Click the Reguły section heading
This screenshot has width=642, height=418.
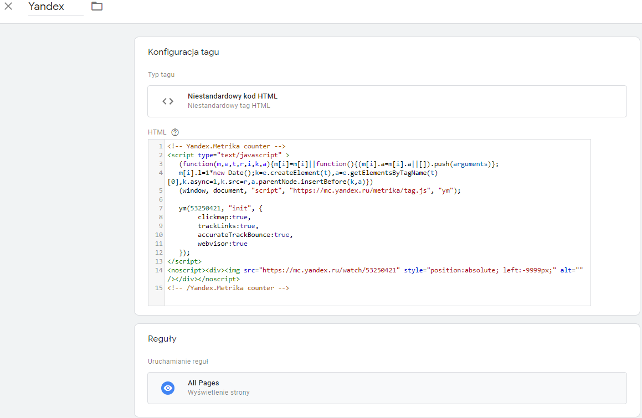click(x=162, y=339)
